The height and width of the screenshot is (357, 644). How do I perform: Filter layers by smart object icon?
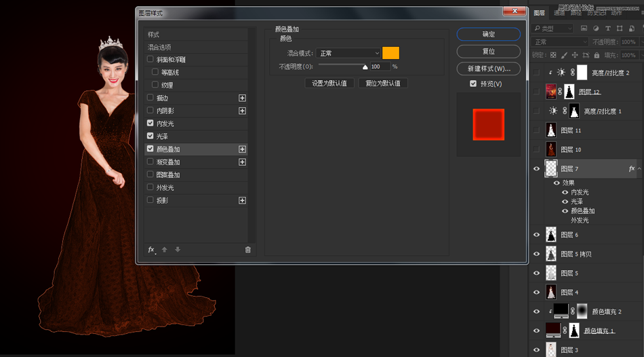[x=632, y=29]
